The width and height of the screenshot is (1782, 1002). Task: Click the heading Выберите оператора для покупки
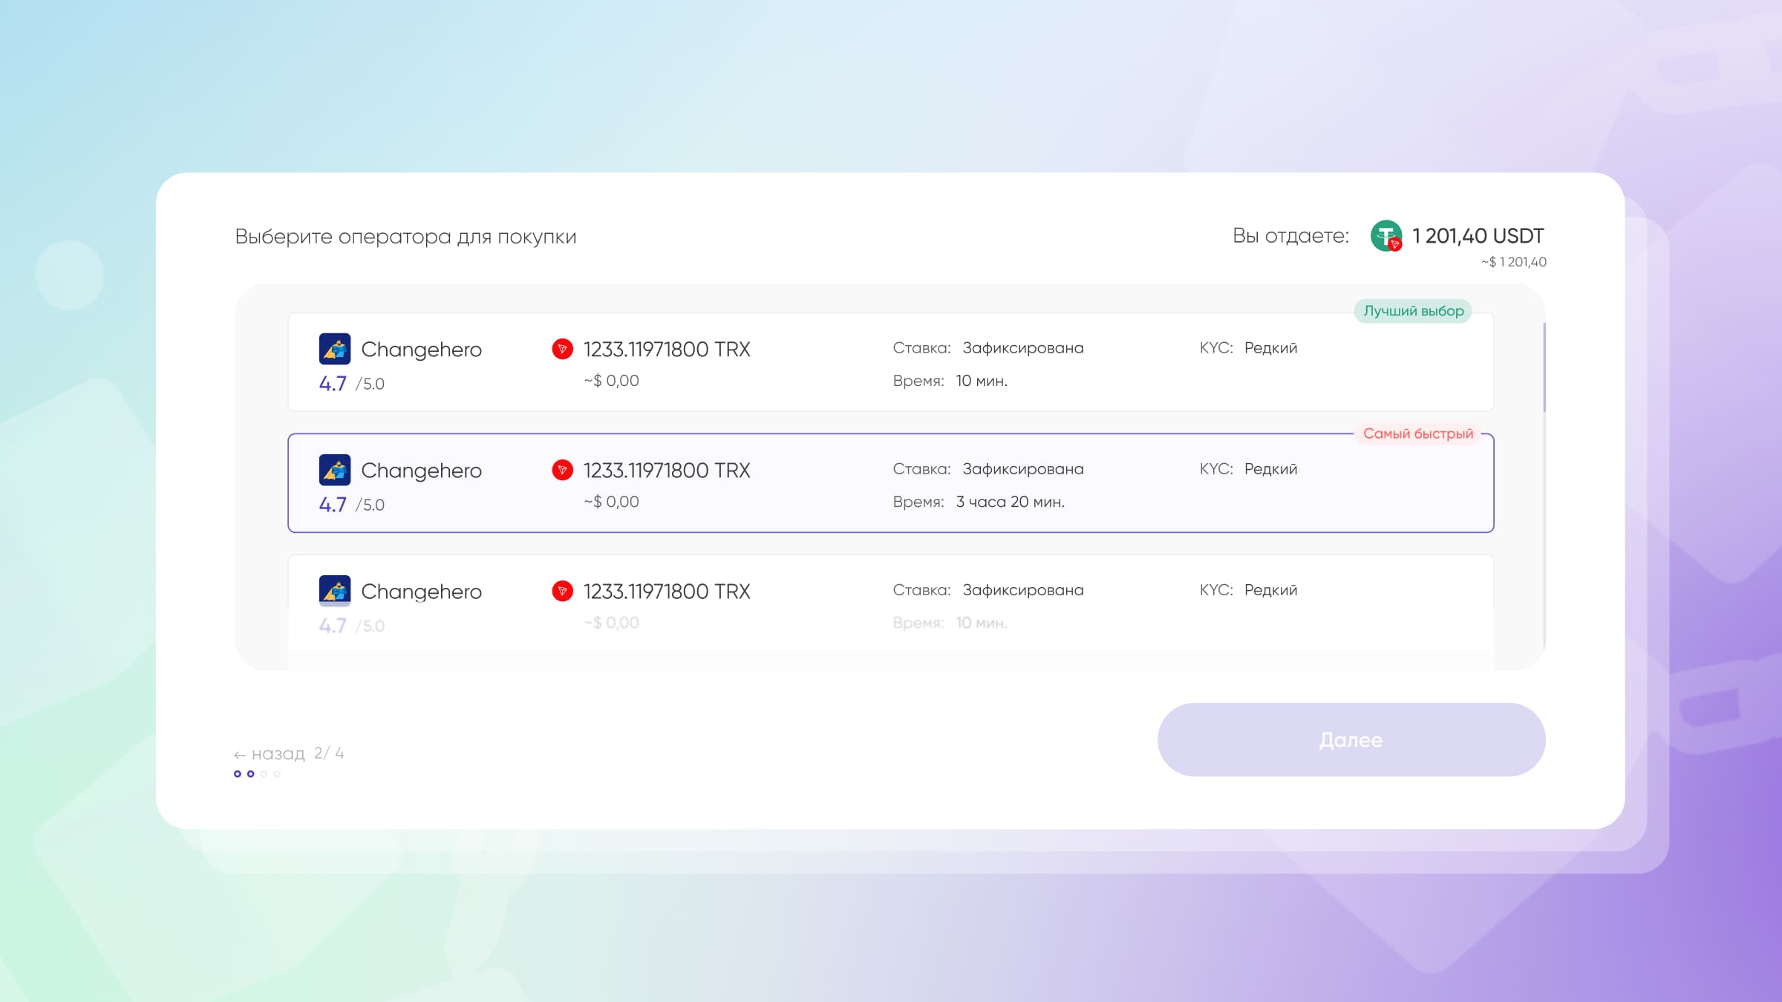[x=405, y=237]
